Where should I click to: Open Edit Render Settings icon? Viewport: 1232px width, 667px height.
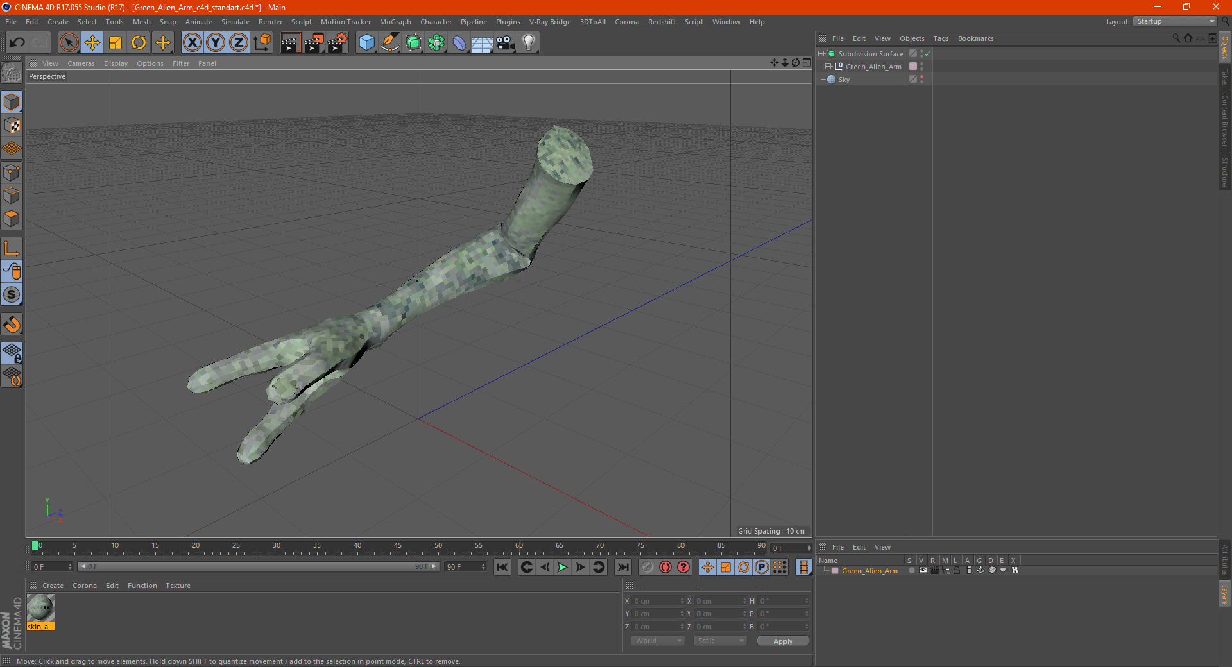[338, 43]
